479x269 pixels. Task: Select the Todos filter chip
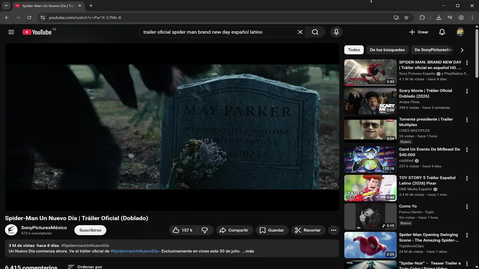coord(354,50)
